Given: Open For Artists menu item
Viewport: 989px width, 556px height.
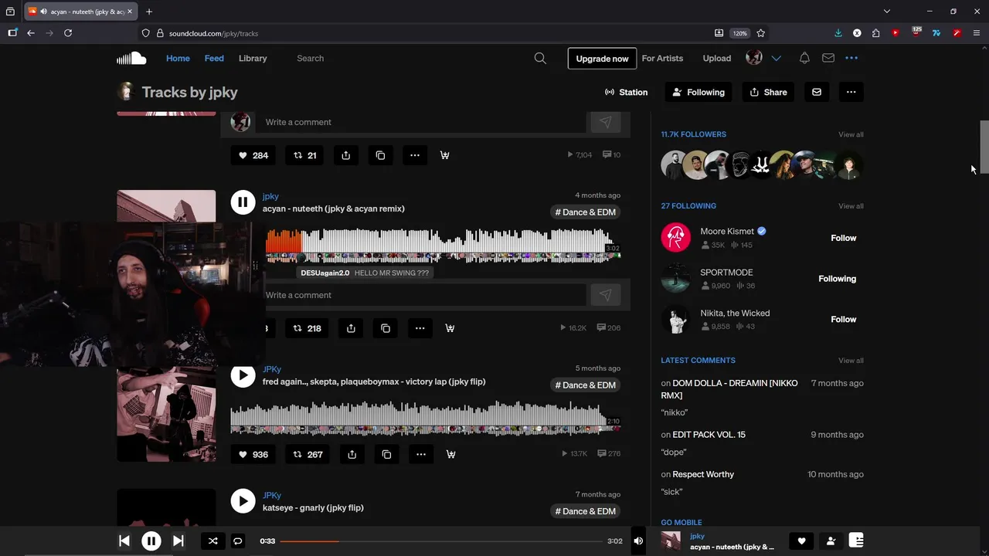Looking at the screenshot, I should (662, 58).
